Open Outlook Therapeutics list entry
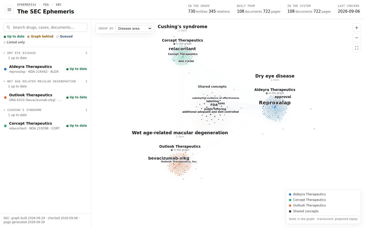Screen dimensions: 365x228 (45, 98)
